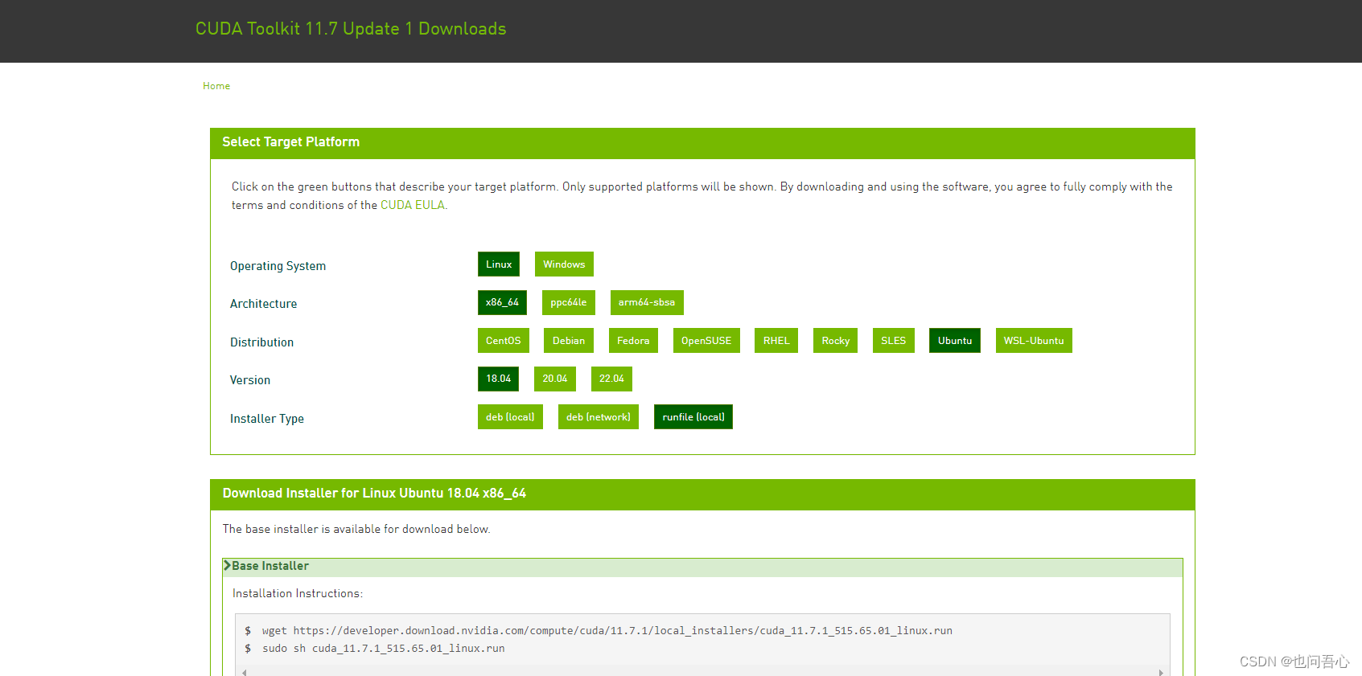The height and width of the screenshot is (676, 1362).
Task: Select the Linux operating system button
Action: tap(499, 264)
